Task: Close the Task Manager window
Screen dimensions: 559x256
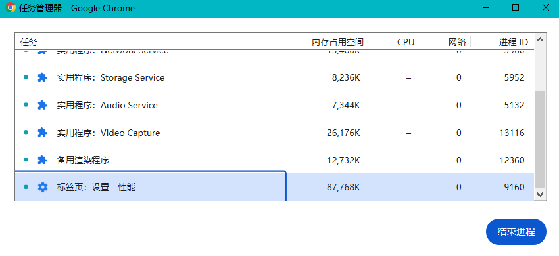Action: click(x=545, y=7)
